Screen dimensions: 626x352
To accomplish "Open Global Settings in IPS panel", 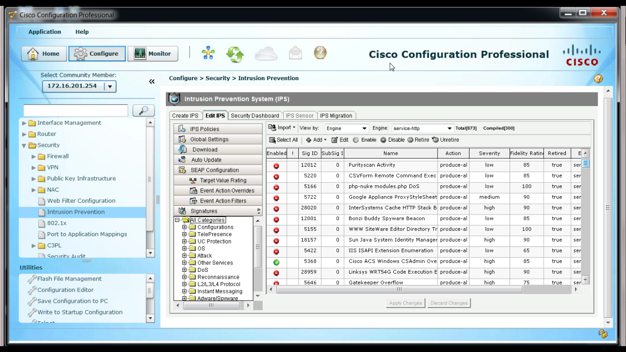I will [209, 139].
